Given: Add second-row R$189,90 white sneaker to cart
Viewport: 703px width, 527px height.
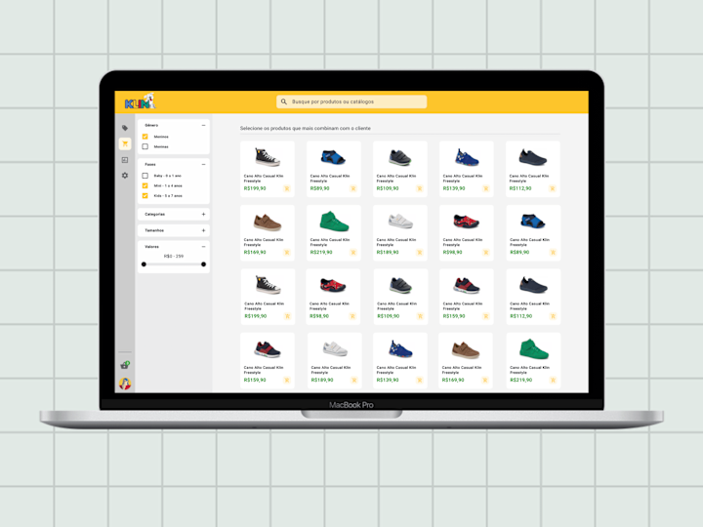Looking at the screenshot, I should click(x=420, y=253).
